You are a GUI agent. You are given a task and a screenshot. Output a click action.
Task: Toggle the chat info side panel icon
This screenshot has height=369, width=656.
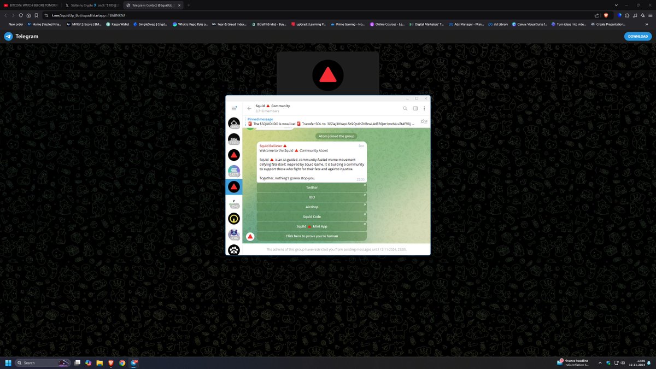415,108
